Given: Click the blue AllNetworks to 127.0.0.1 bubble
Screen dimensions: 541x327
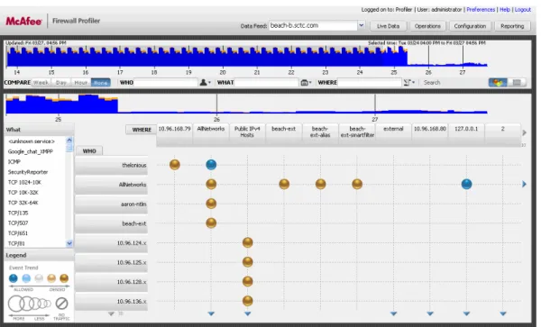Looking at the screenshot, I should 466,185.
